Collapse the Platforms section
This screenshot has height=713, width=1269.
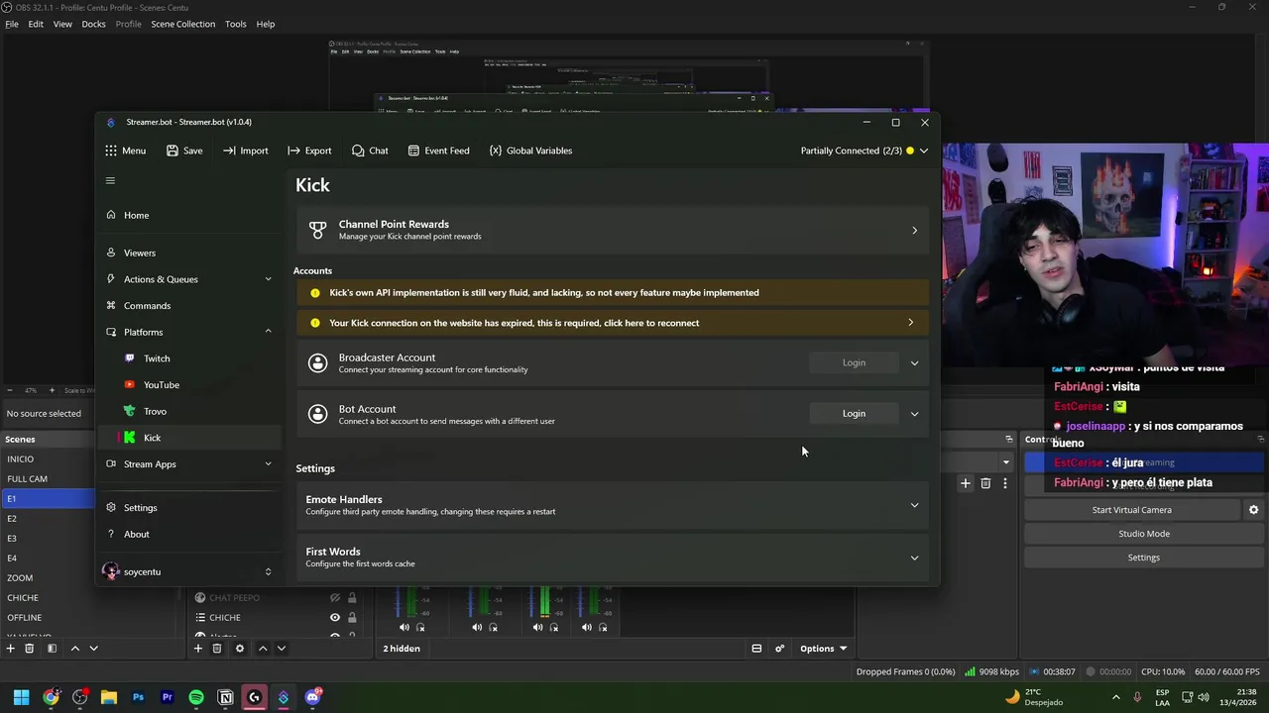[x=188, y=332]
